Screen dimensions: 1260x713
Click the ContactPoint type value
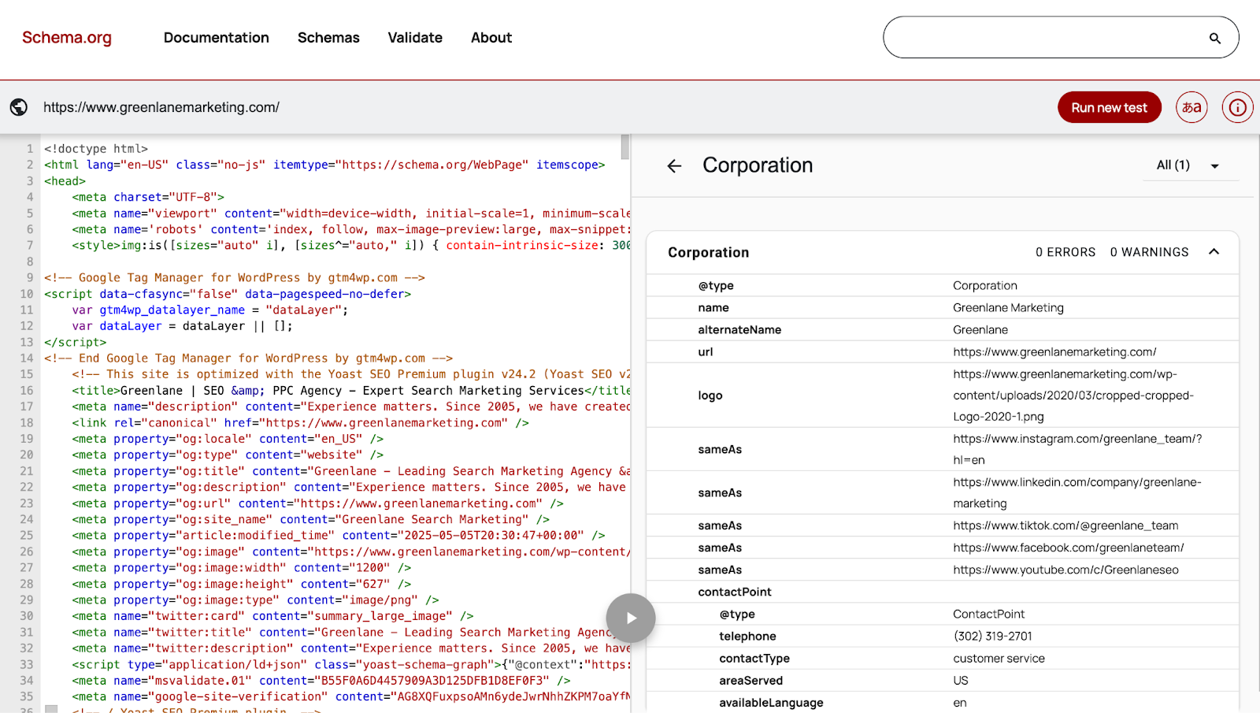[989, 614]
